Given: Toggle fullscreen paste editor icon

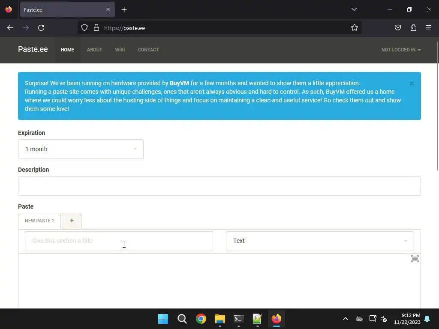Looking at the screenshot, I should (x=415, y=259).
